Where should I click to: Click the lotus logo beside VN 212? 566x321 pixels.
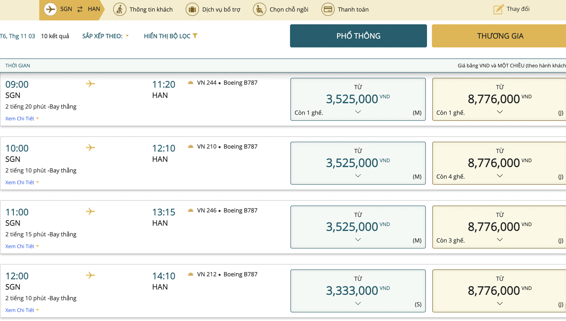(191, 274)
